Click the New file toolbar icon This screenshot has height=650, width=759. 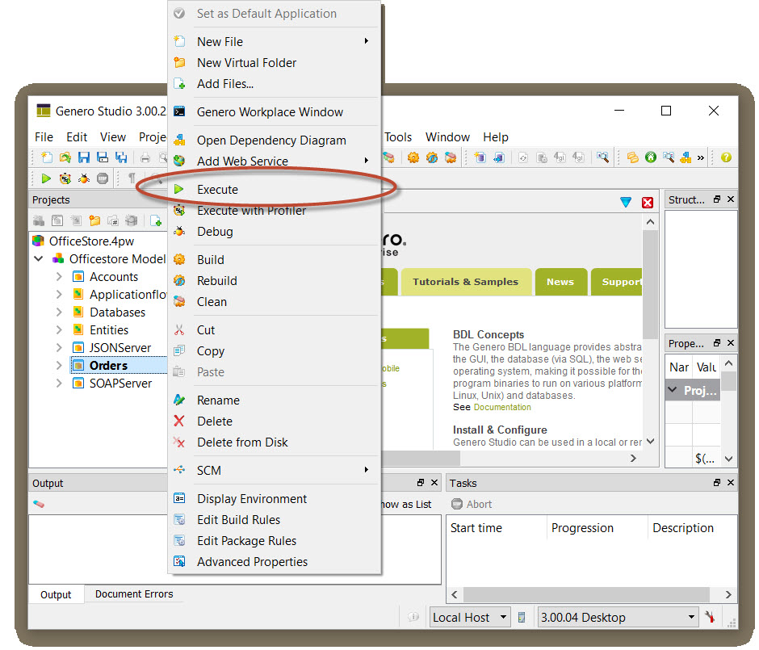pos(47,157)
